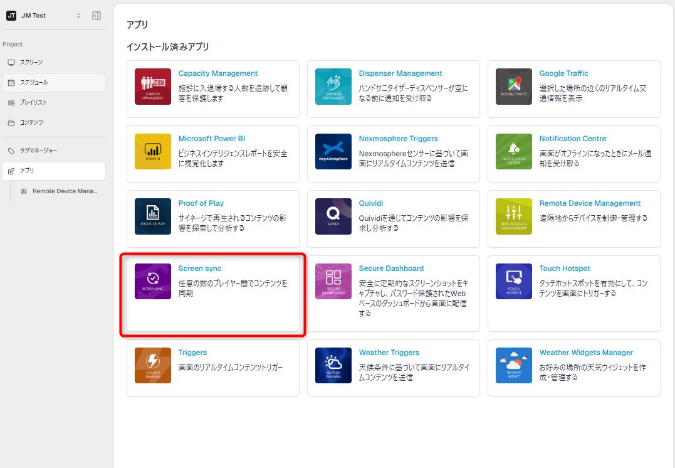Open the Proof of Play icon
Viewport: 675px width, 468px height.
[153, 216]
